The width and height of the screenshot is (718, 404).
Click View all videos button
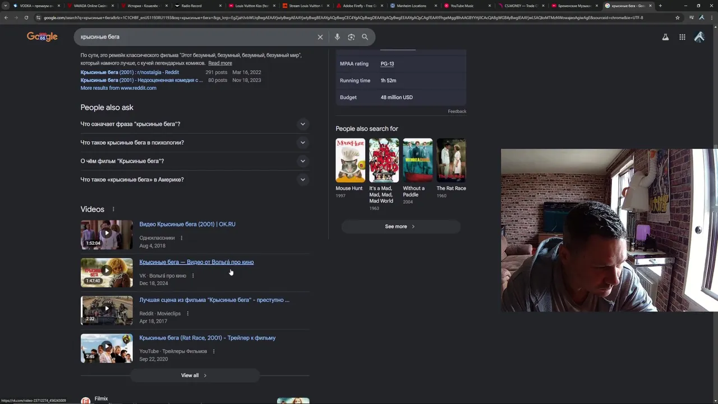click(194, 375)
